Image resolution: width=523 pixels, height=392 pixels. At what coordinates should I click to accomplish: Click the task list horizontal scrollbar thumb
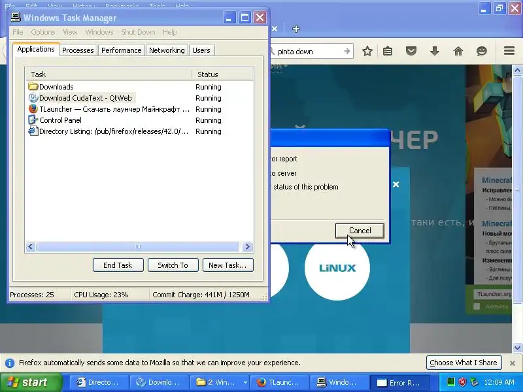coord(138,247)
